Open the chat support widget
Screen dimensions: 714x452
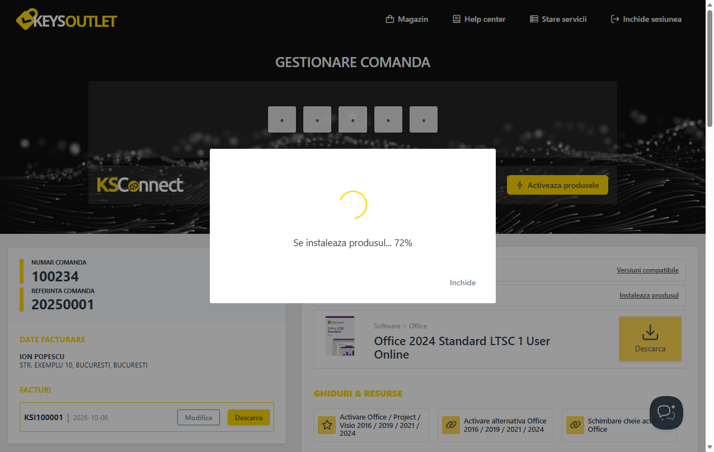666,413
